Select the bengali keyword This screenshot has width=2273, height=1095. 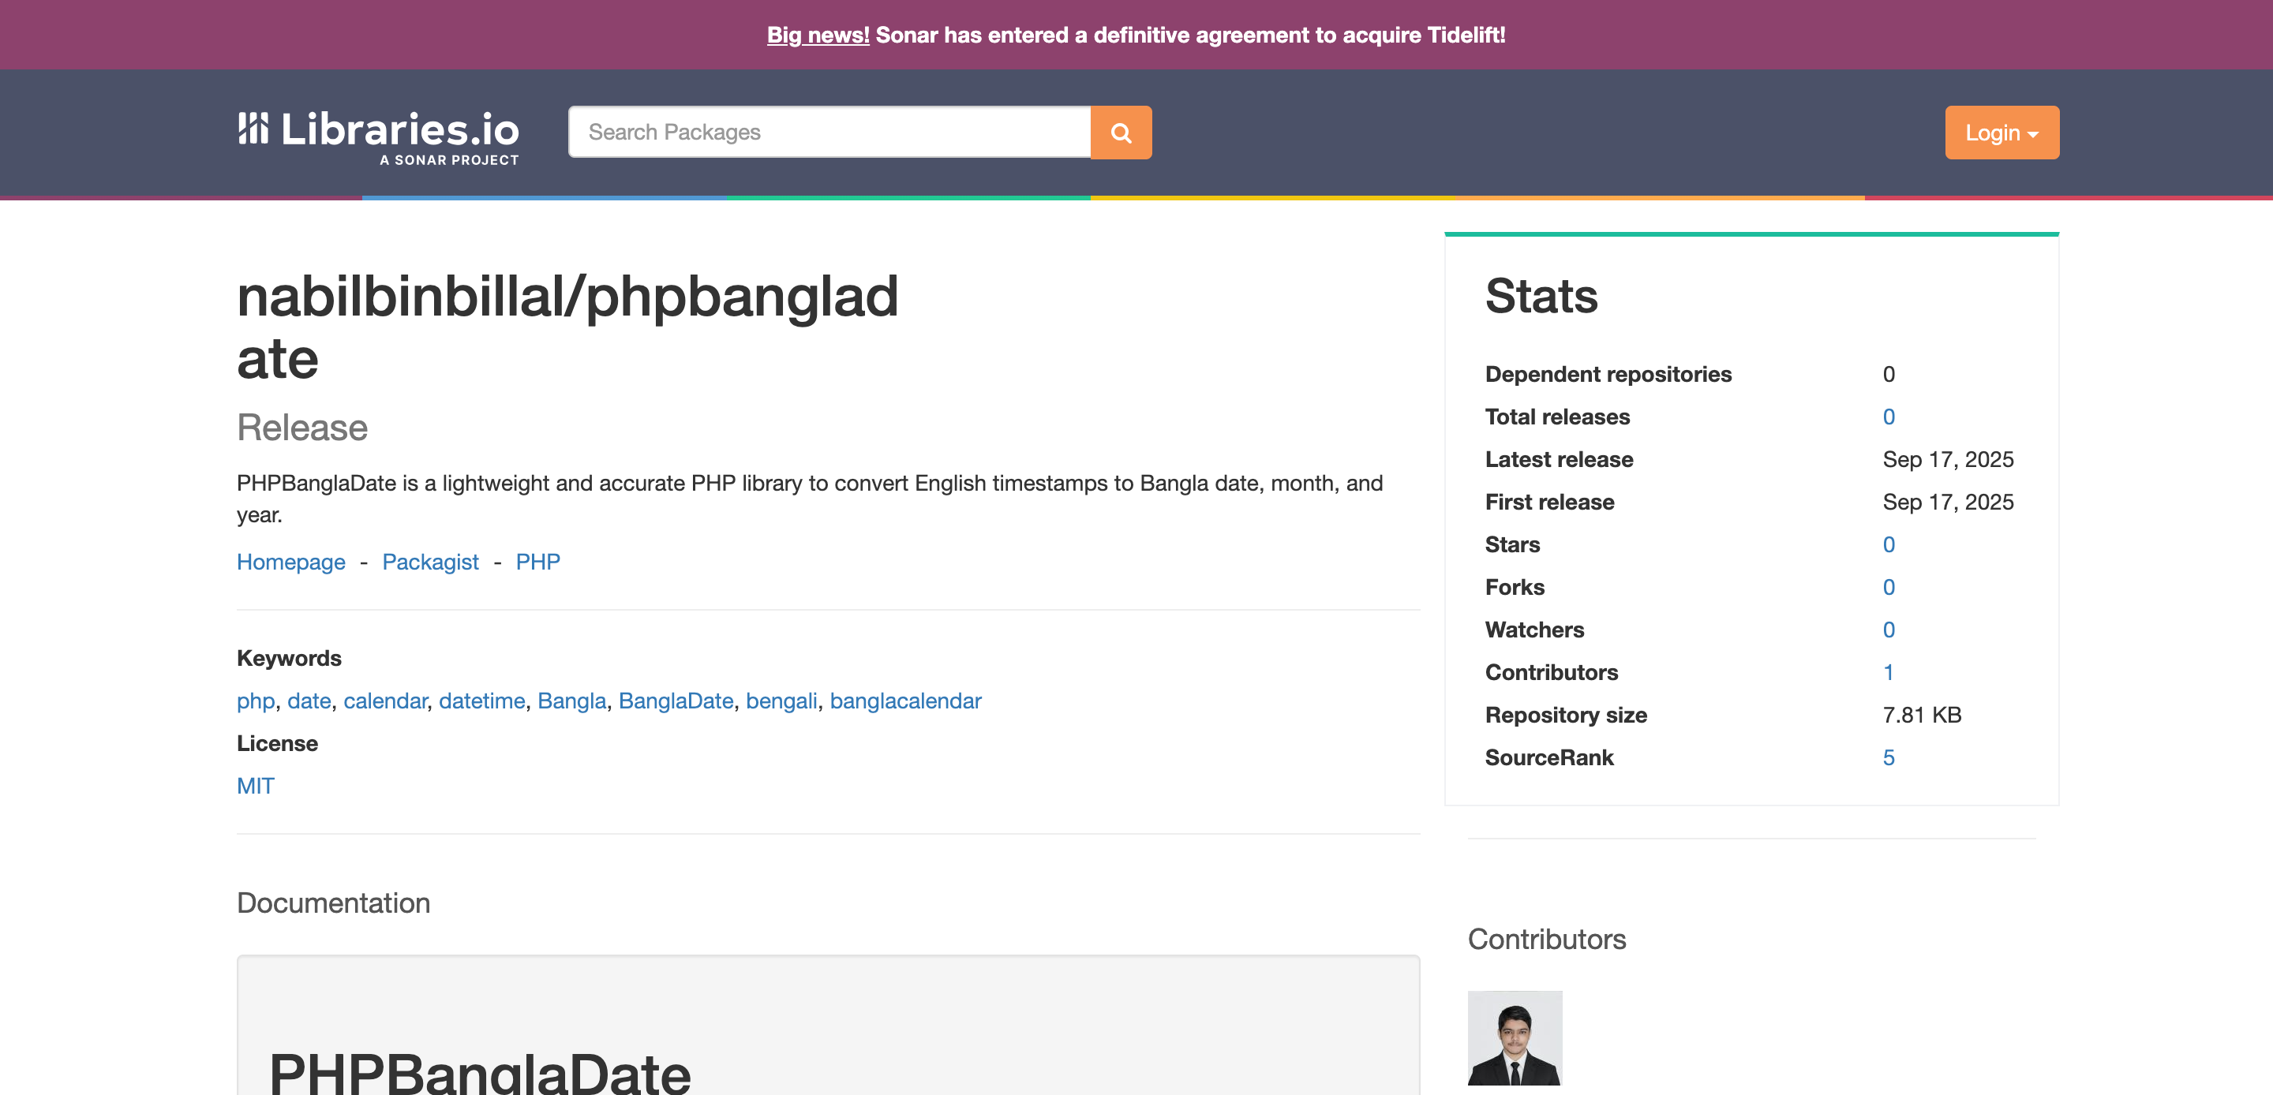click(x=782, y=701)
